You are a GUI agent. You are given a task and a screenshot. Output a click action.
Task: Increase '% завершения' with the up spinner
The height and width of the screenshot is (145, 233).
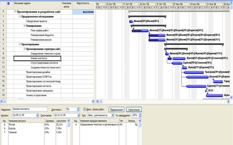[140, 114]
